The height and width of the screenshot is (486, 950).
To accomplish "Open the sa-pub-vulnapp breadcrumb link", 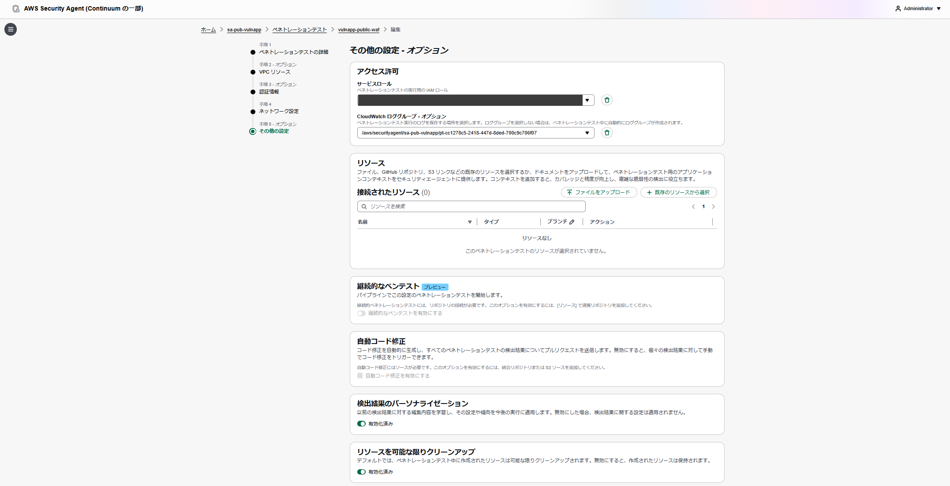I will 244,30.
